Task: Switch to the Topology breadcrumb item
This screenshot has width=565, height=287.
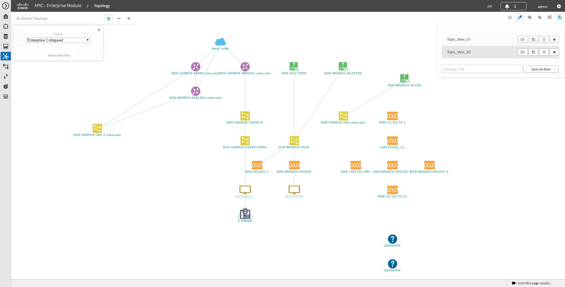Action: [x=102, y=6]
